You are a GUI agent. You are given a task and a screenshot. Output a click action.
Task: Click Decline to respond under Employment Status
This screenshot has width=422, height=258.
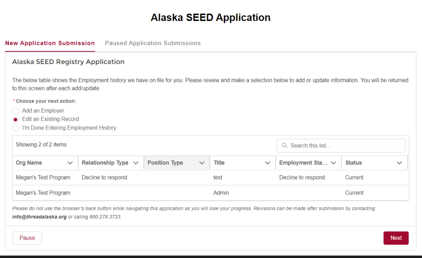[302, 178]
